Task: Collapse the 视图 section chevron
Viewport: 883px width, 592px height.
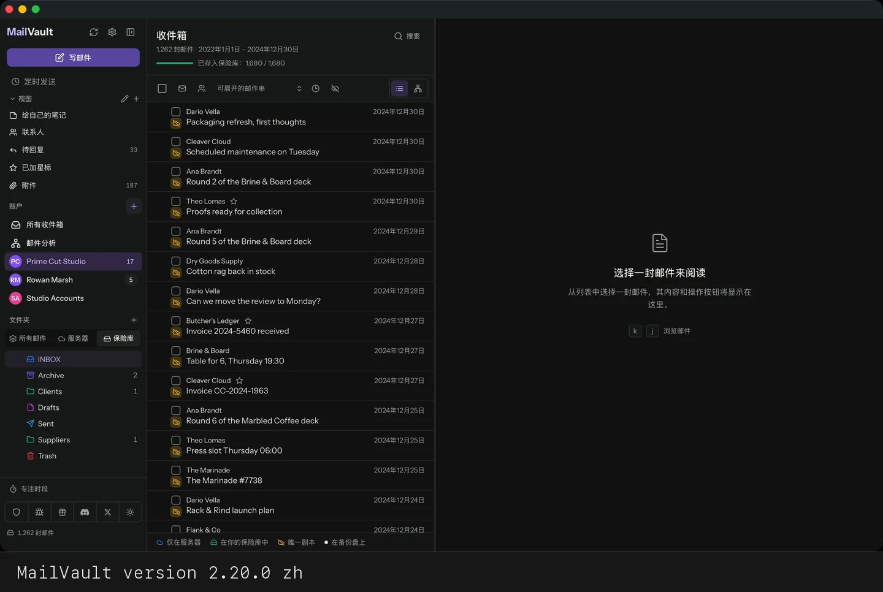Action: click(x=12, y=99)
